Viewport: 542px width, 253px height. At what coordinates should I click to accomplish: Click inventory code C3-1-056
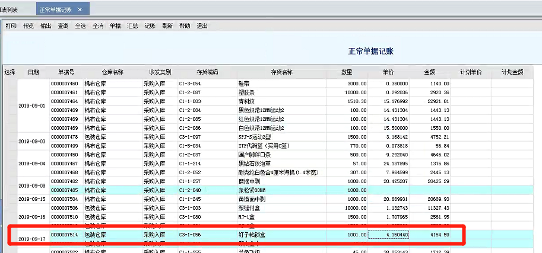(x=190, y=235)
